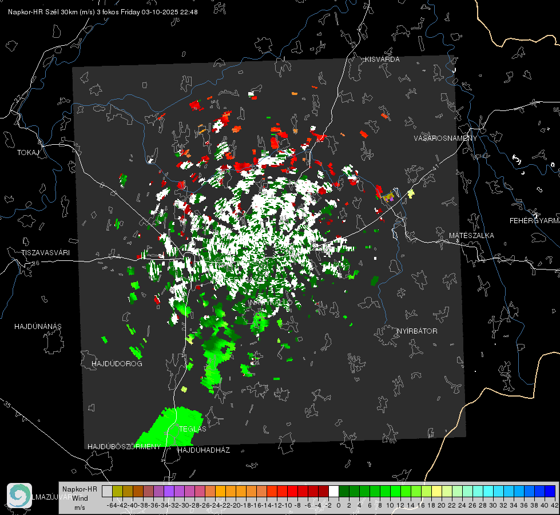Click the FEHÉRGYARMAT label at the map edge

(x=534, y=221)
